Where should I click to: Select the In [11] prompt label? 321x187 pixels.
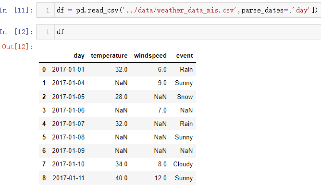pyautogui.click(x=16, y=10)
